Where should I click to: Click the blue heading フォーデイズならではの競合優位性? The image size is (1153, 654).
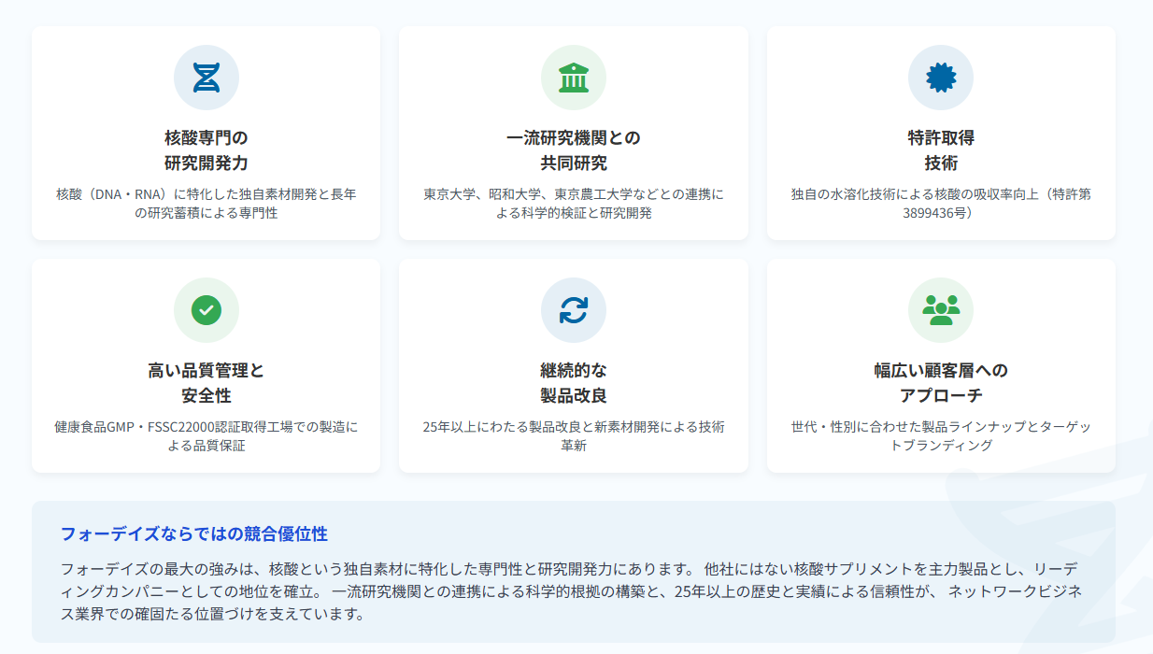tap(194, 534)
